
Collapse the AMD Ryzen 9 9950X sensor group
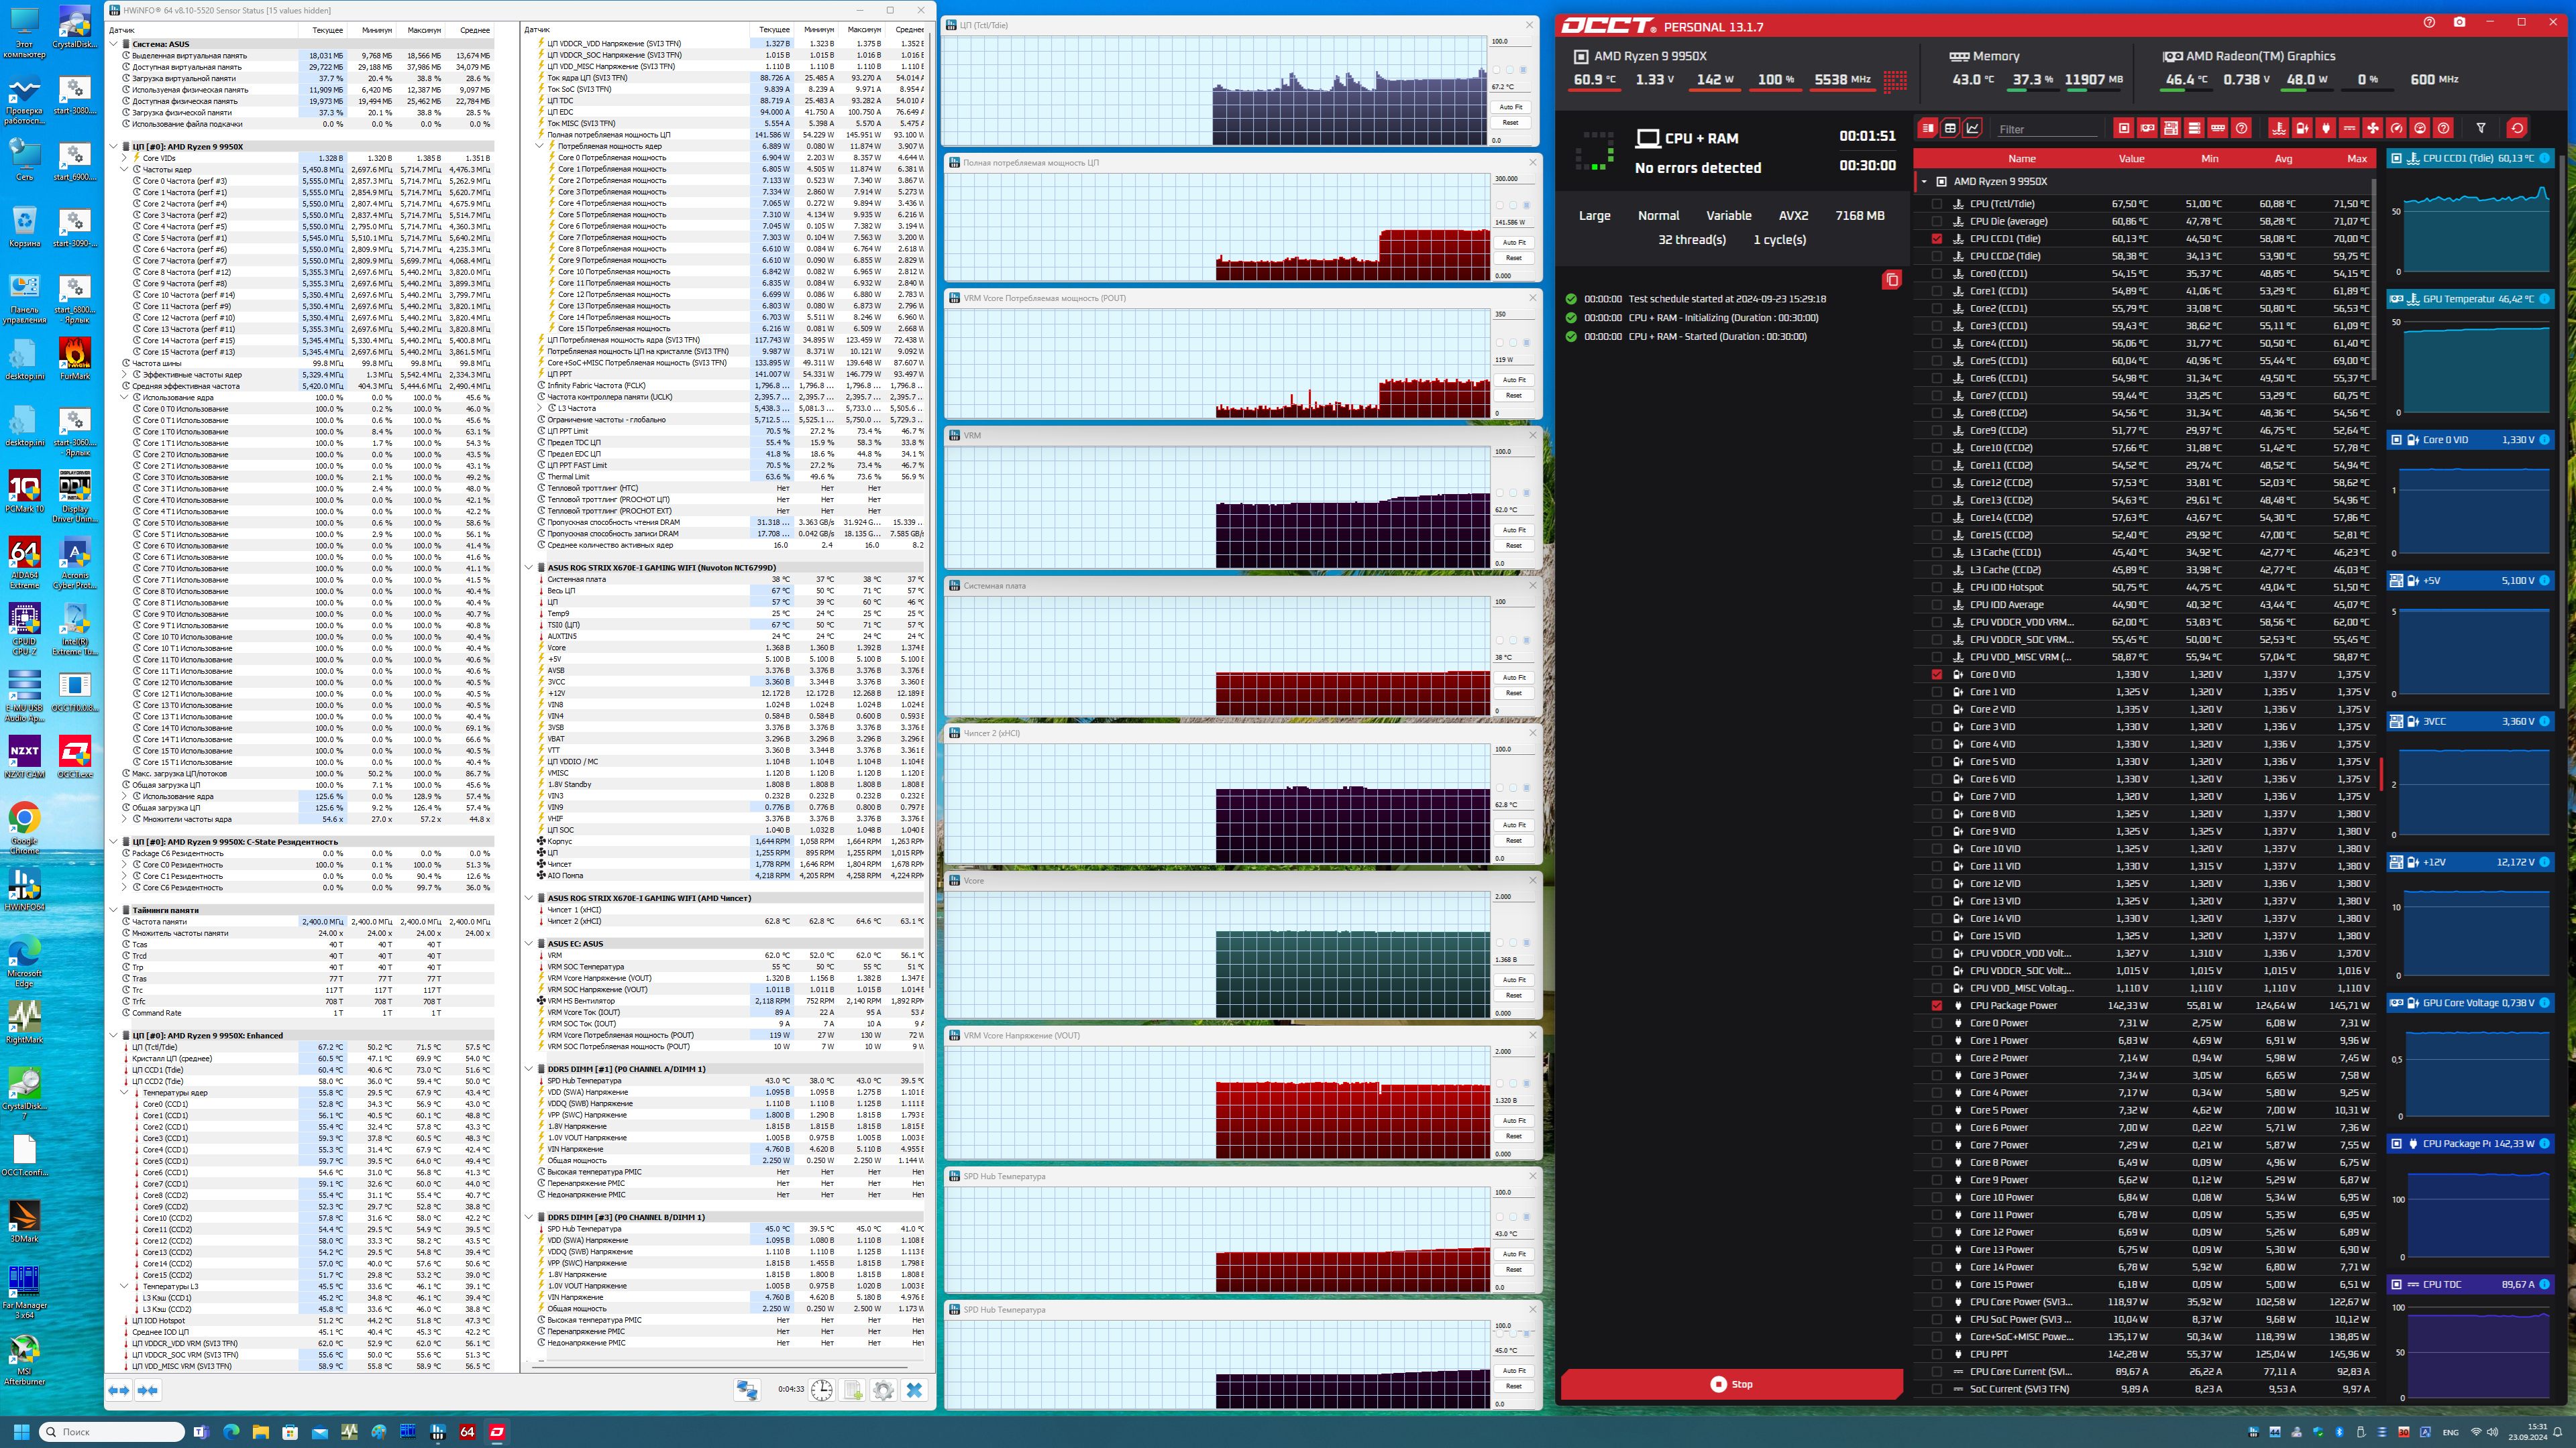click(1924, 182)
